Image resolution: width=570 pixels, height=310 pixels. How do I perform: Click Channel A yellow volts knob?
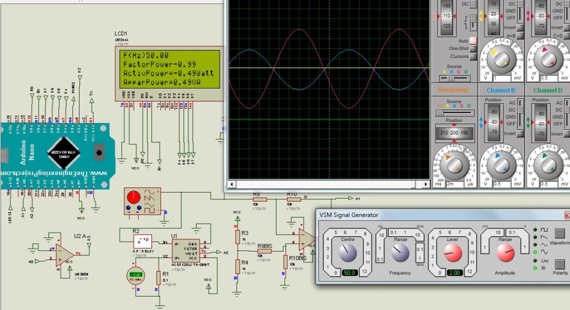[x=500, y=59]
